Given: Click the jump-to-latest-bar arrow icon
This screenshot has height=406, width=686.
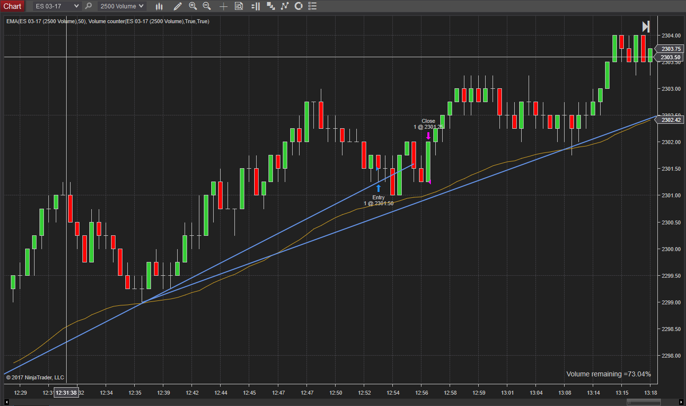Looking at the screenshot, I should click(646, 27).
